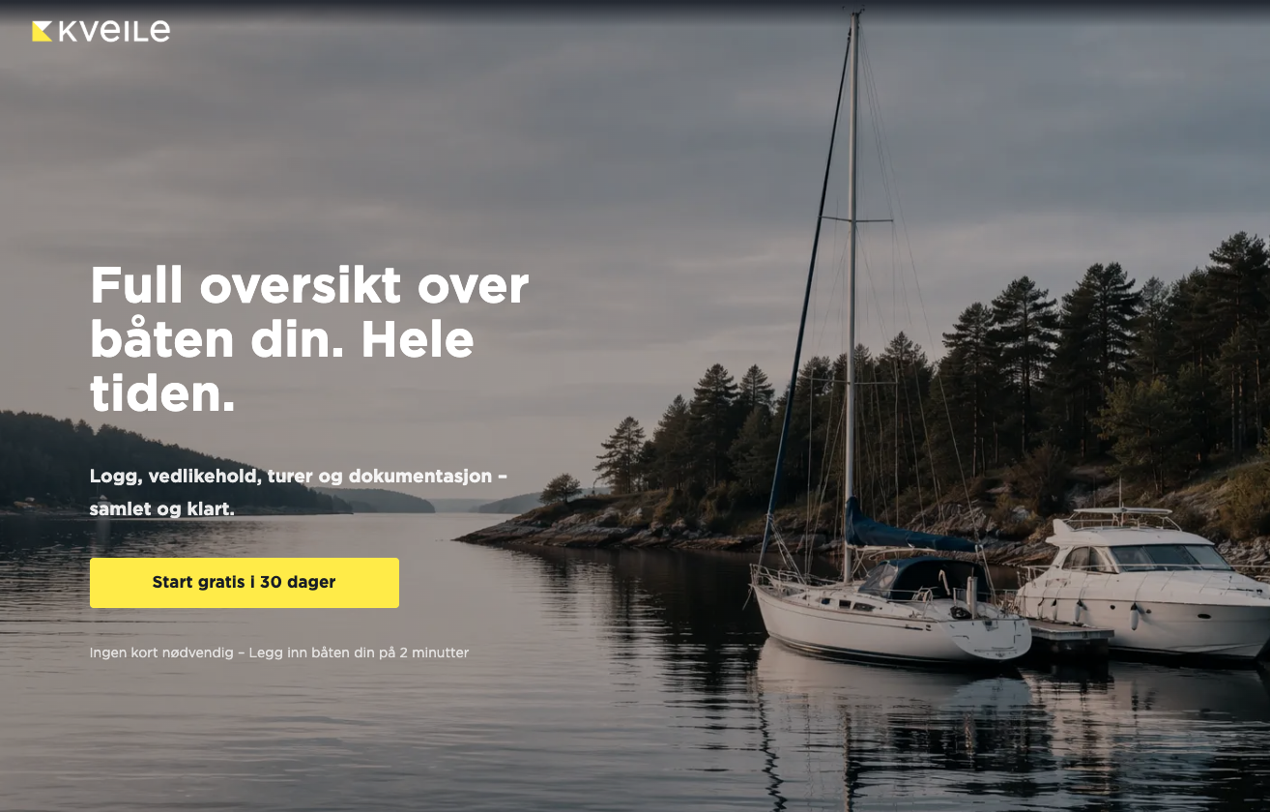Click the words båten din. Hele

click(x=282, y=340)
